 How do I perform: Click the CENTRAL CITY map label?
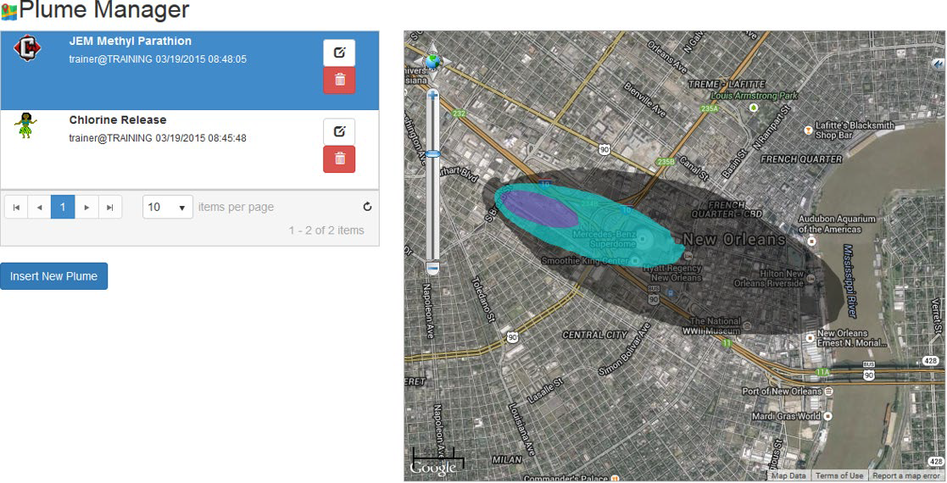click(x=595, y=335)
